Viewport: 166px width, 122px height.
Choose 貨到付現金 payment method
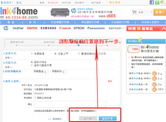(32, 62)
